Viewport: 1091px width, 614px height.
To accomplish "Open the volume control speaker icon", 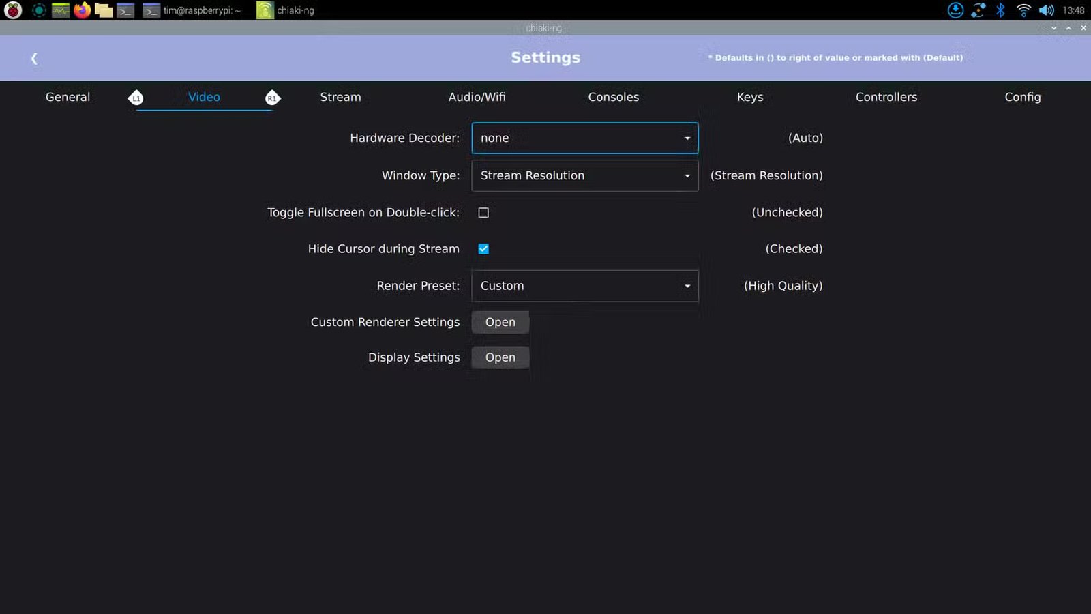I will [x=1045, y=10].
